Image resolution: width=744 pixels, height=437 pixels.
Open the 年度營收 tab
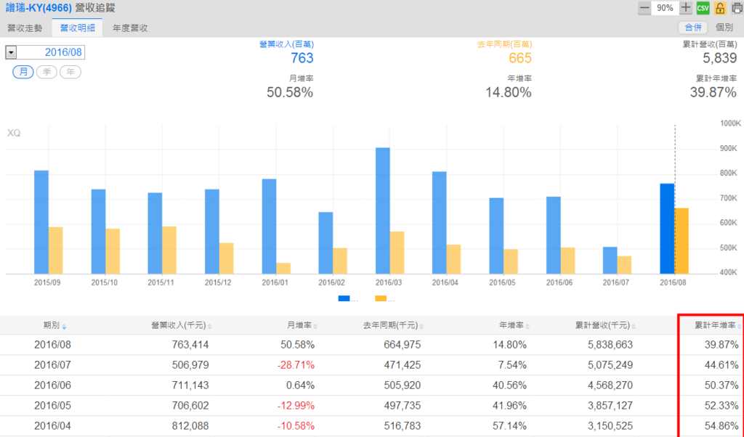coord(130,28)
